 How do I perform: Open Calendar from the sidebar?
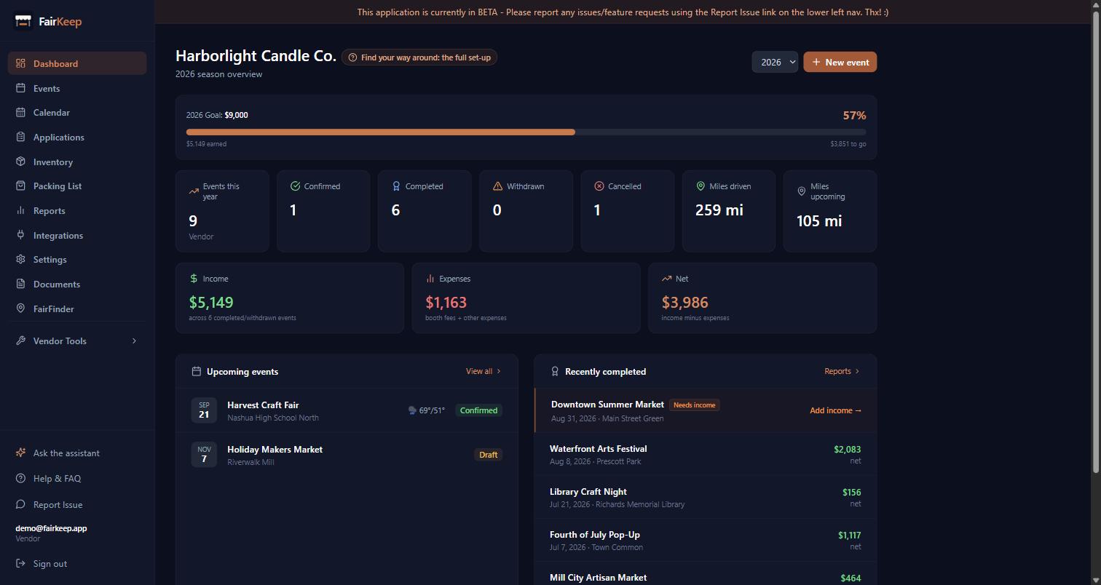click(77, 113)
